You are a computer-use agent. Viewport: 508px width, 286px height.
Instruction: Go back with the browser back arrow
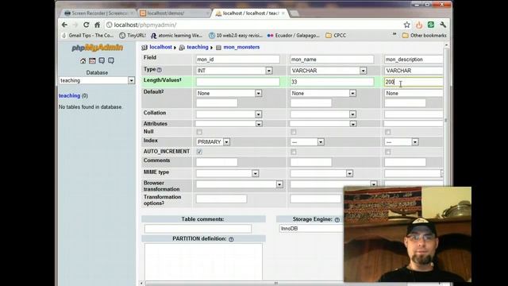pos(64,25)
